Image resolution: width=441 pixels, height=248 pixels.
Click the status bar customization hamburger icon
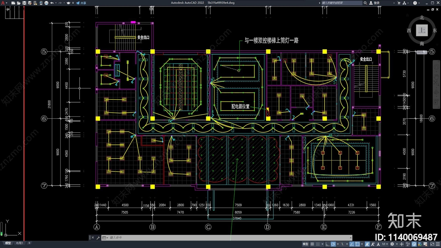(438, 244)
